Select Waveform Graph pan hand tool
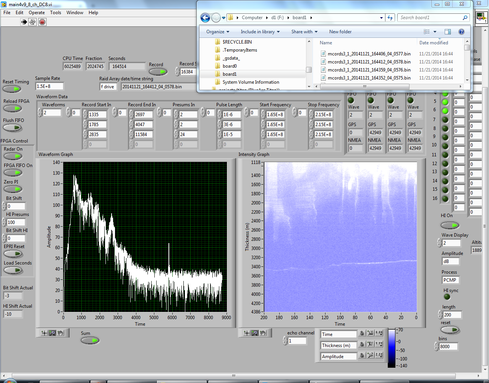The image size is (489, 383). click(60, 333)
